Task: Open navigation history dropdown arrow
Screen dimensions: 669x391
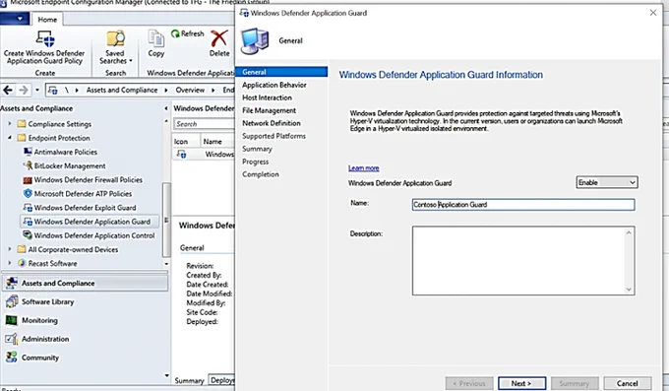Action: click(37, 91)
